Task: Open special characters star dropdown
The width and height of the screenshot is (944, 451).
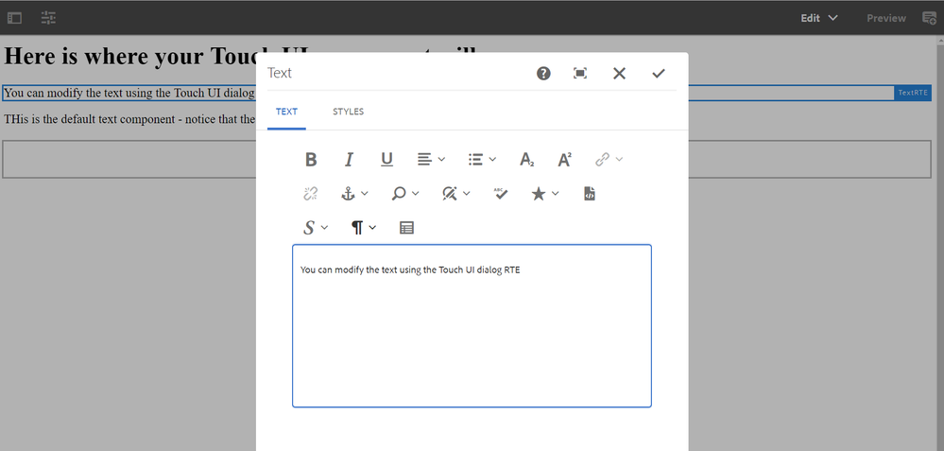Action: (545, 194)
